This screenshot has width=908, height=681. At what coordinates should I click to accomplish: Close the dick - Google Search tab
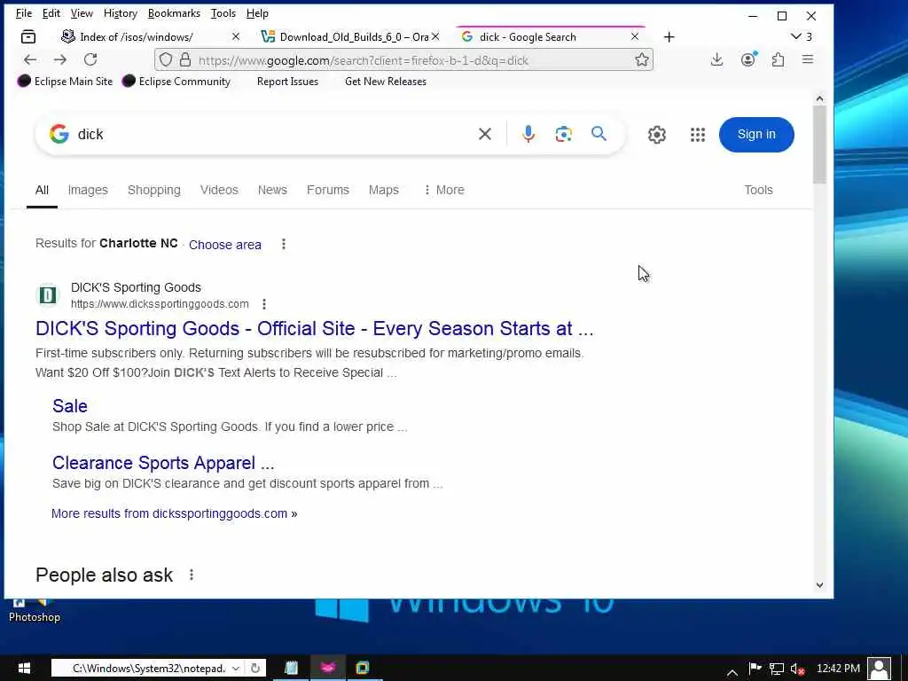[635, 36]
